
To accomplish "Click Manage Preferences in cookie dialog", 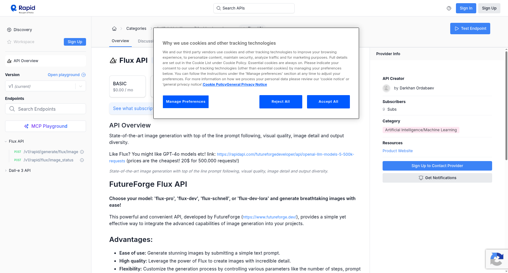I will click(x=186, y=102).
